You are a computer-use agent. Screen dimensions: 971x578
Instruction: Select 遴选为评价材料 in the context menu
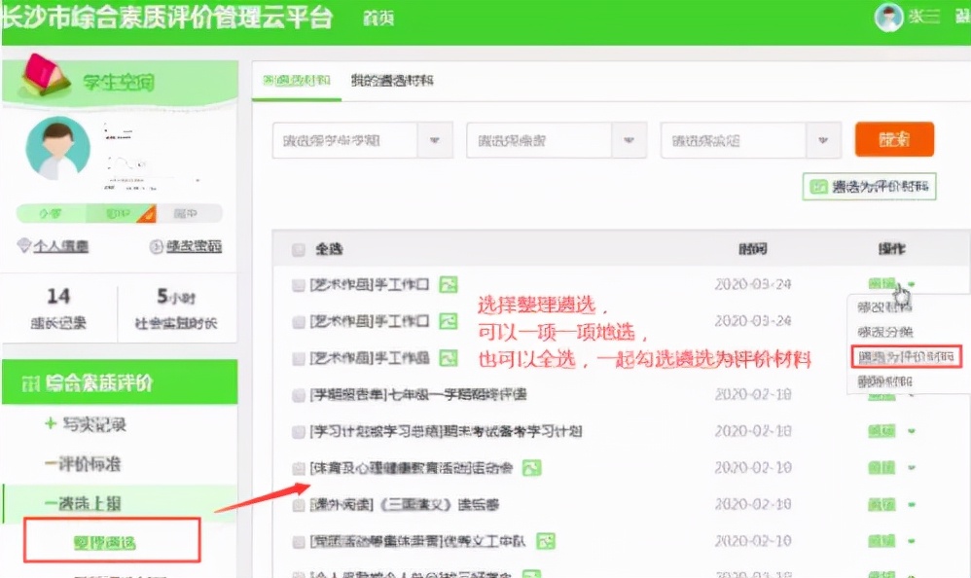click(907, 355)
